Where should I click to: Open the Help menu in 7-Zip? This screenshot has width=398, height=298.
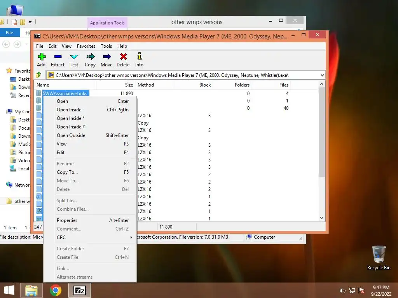pyautogui.click(x=122, y=46)
